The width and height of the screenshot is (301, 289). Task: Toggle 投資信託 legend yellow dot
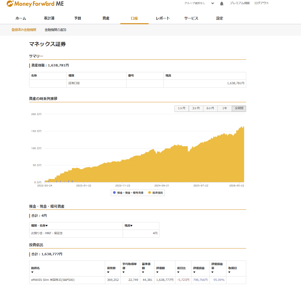coord(149,193)
